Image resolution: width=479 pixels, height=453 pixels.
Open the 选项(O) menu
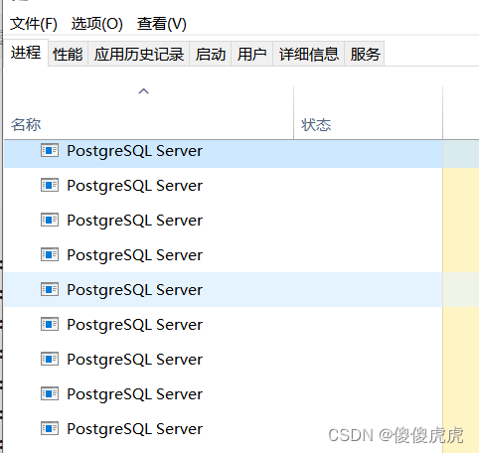click(x=97, y=24)
